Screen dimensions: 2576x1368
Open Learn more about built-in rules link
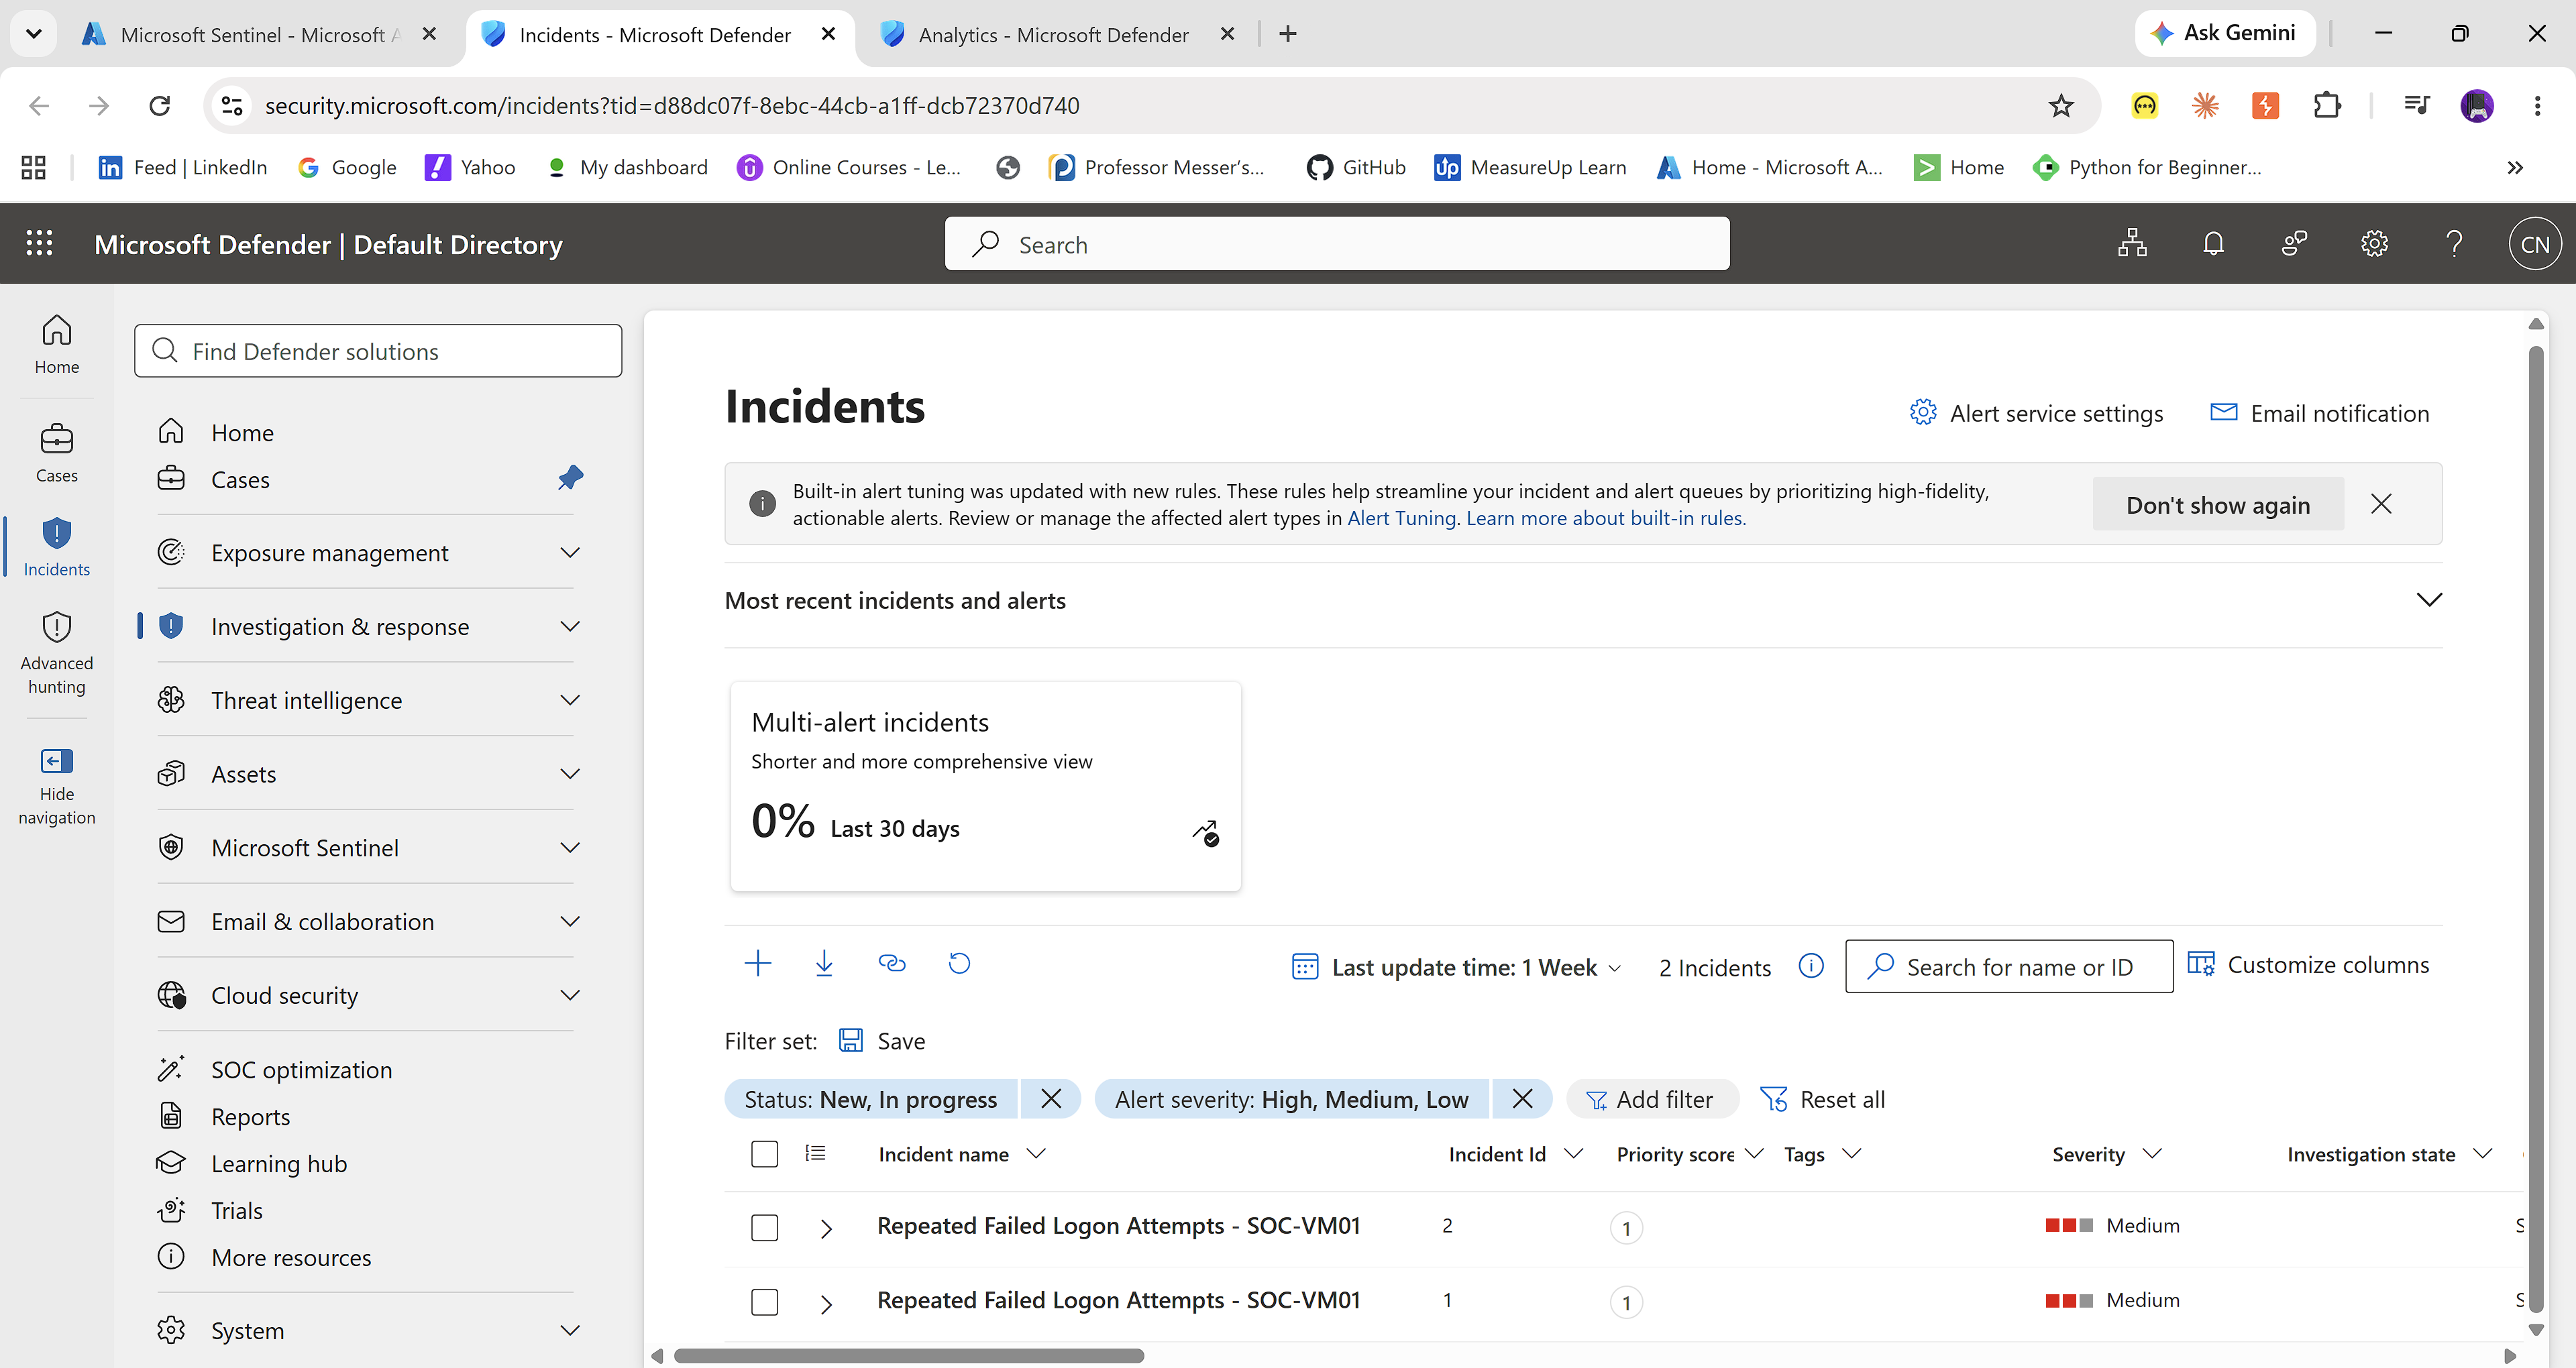pyautogui.click(x=1606, y=518)
